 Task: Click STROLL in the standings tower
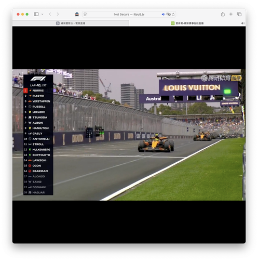[x=38, y=144]
